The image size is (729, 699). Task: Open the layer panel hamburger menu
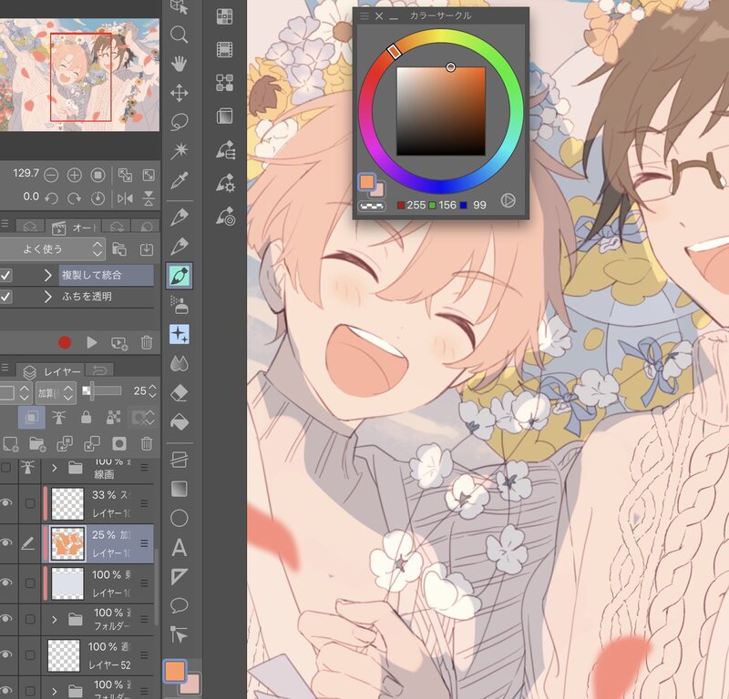5,367
